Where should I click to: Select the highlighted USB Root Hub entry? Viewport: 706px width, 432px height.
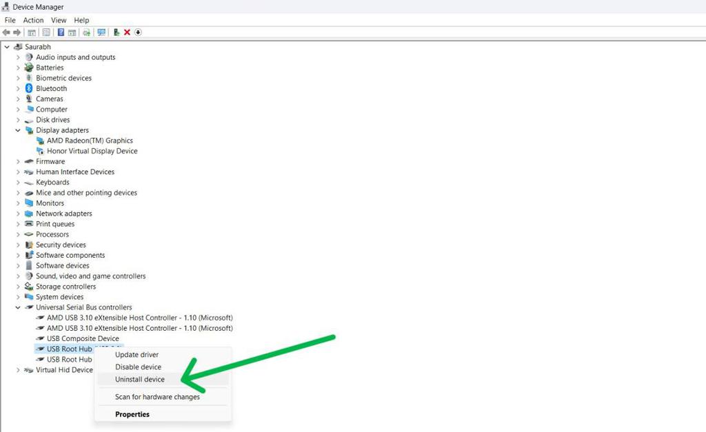click(x=70, y=349)
